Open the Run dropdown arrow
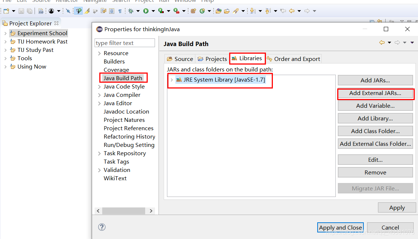 point(153,11)
